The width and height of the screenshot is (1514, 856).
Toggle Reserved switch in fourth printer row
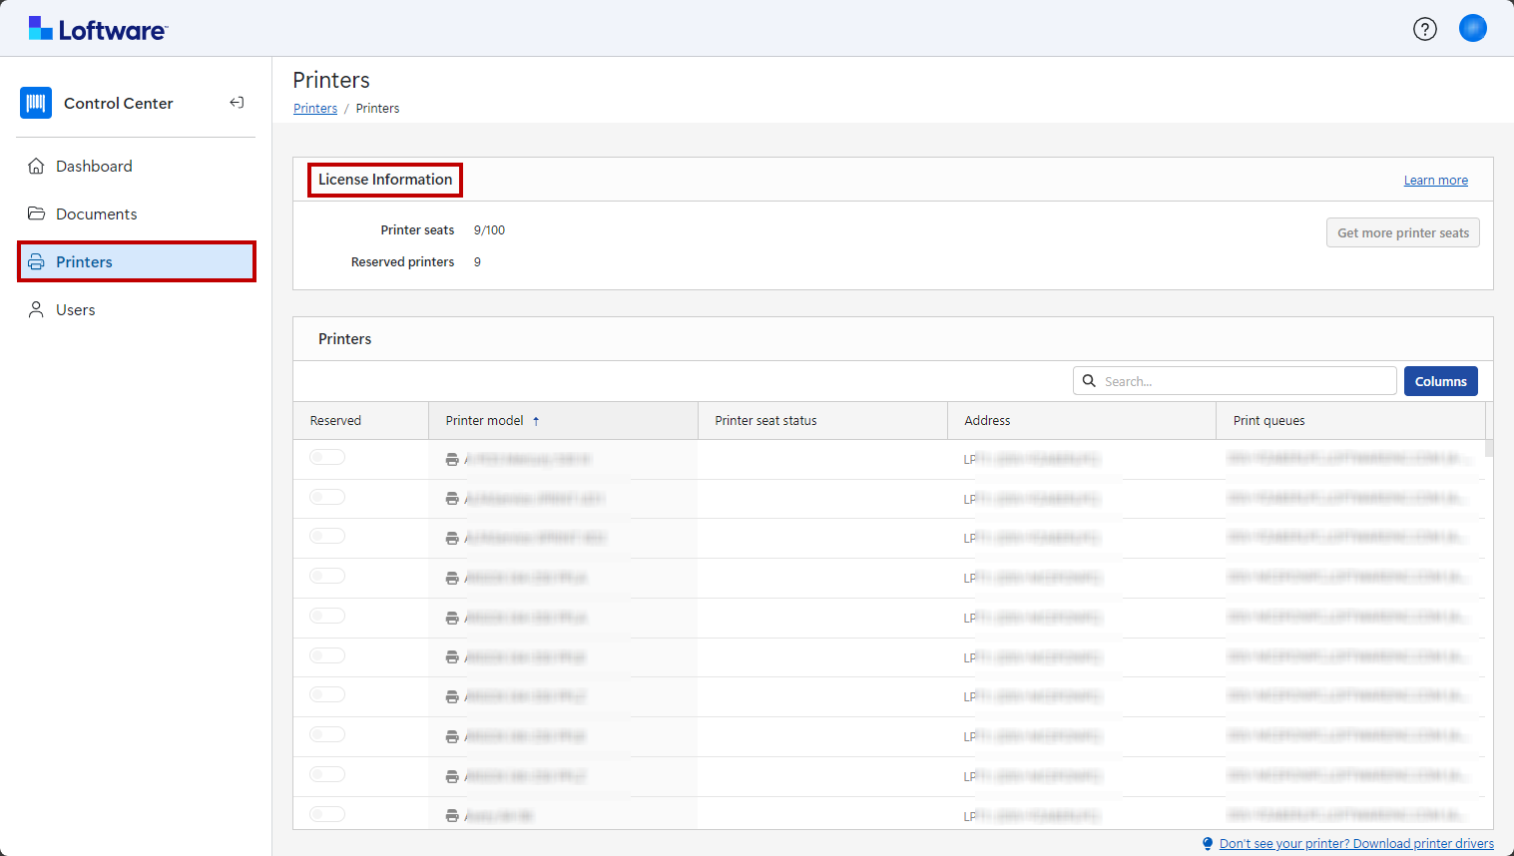326,576
